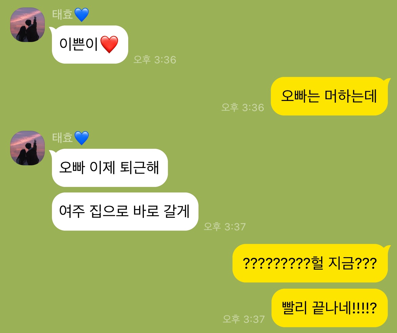Viewport: 397px width, 333px height.
Task: Click 오후 3:37 timestamp beside 빨리 끝나네 message
Action: [x=244, y=319]
